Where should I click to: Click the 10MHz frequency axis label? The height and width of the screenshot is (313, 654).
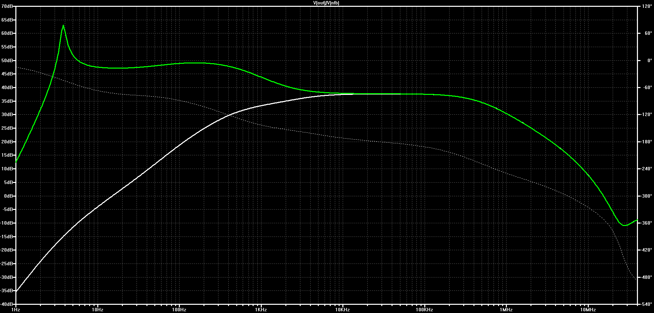coord(588,310)
